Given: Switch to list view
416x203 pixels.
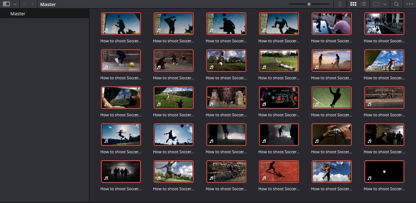Looking at the screenshot, I should point(364,4).
